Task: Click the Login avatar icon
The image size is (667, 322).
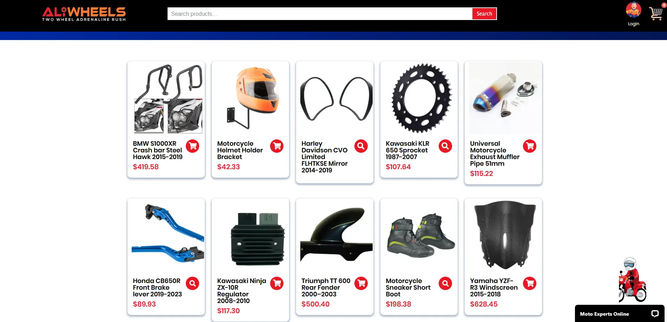Action: pyautogui.click(x=633, y=10)
